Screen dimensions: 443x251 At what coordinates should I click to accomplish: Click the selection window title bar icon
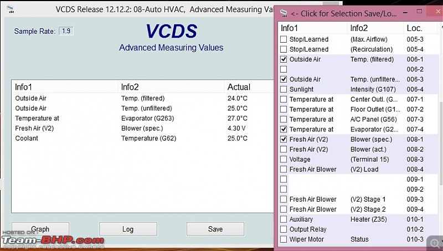(x=284, y=13)
